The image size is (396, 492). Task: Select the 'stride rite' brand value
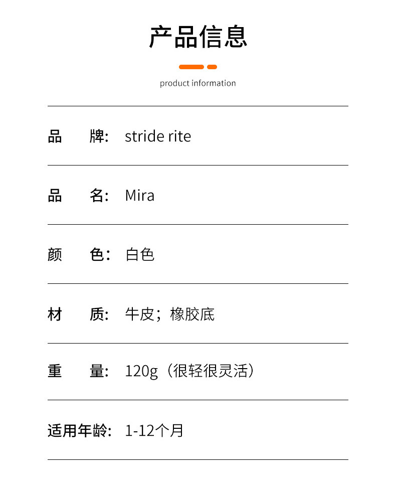tap(157, 136)
